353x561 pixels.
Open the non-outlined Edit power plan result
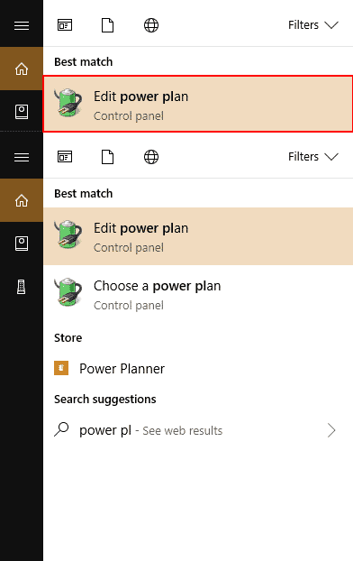pos(198,236)
